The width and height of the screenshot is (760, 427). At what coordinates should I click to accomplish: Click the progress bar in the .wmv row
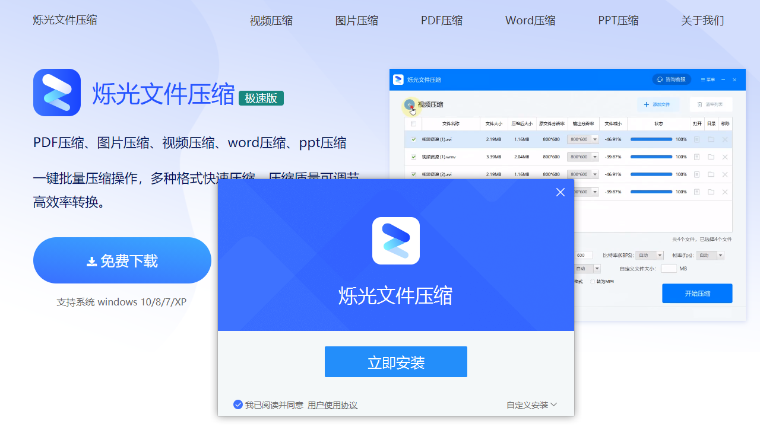pyautogui.click(x=651, y=157)
